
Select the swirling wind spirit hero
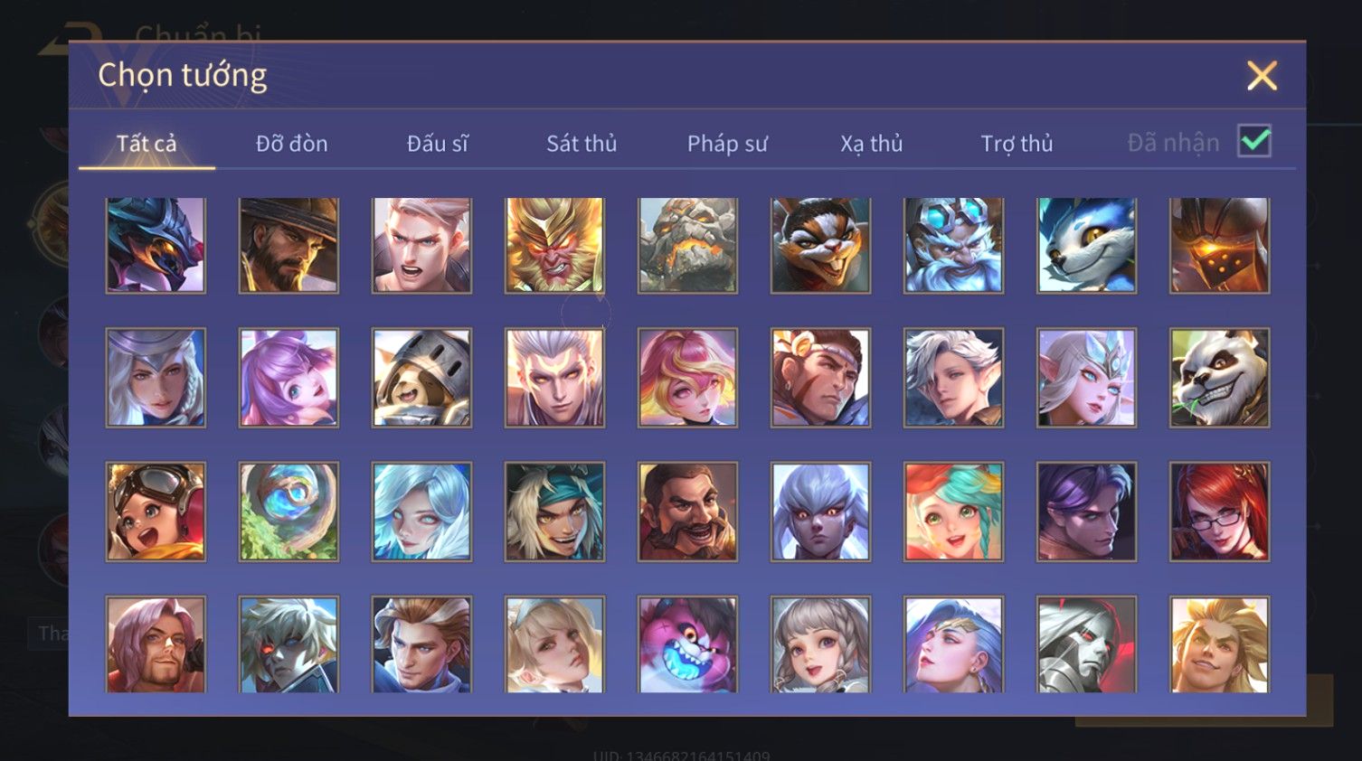pyautogui.click(x=288, y=512)
